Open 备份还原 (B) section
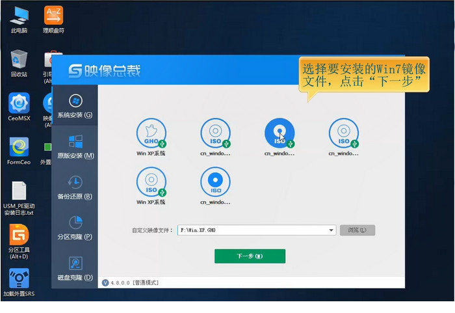The height and width of the screenshot is (313, 455). pos(75,187)
